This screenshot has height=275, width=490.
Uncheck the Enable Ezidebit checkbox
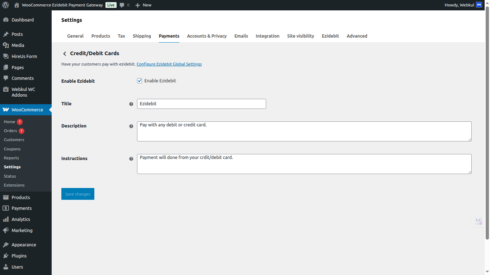(x=140, y=81)
